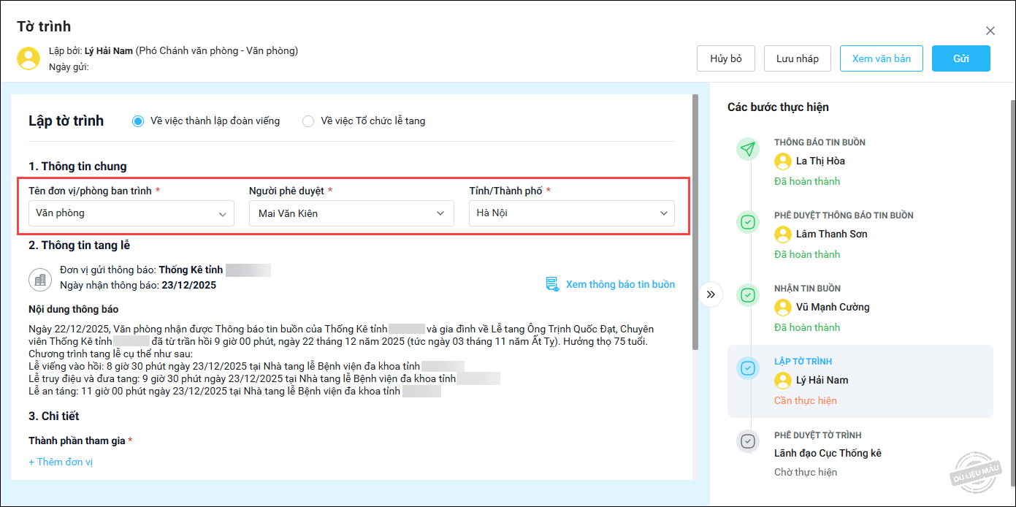Expand the Tỉnh/Thành phố dropdown

pyautogui.click(x=571, y=213)
